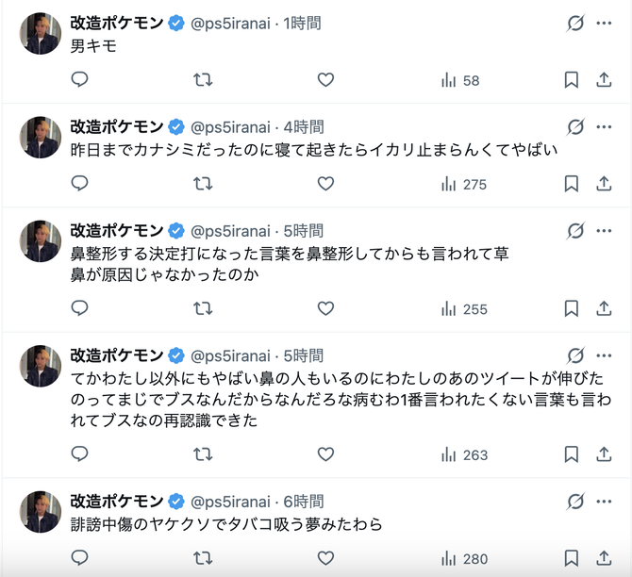Repost the tweet with 58 views
The width and height of the screenshot is (632, 577).
click(203, 80)
